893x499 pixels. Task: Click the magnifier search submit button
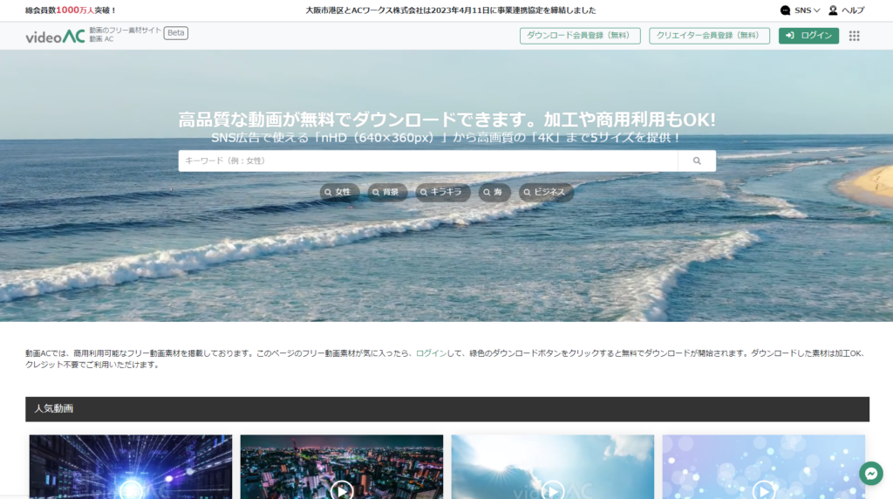(x=697, y=161)
